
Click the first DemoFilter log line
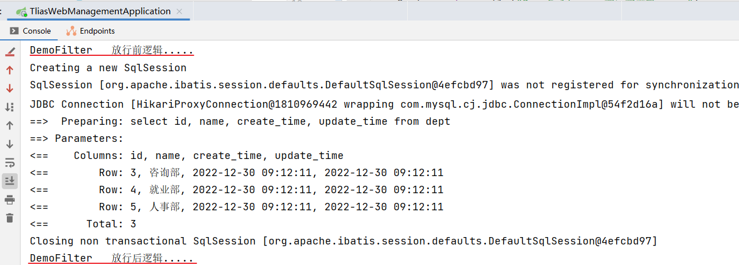tap(112, 51)
